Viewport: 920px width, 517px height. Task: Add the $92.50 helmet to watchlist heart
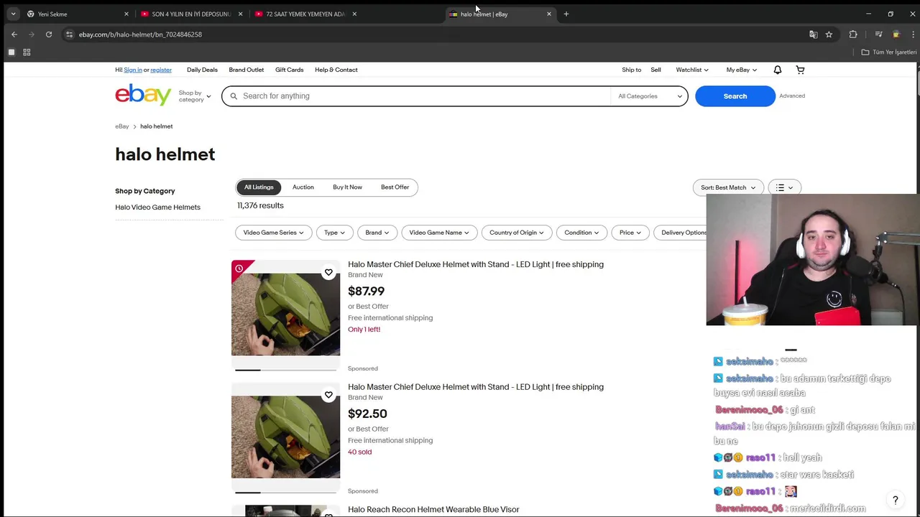coord(328,395)
